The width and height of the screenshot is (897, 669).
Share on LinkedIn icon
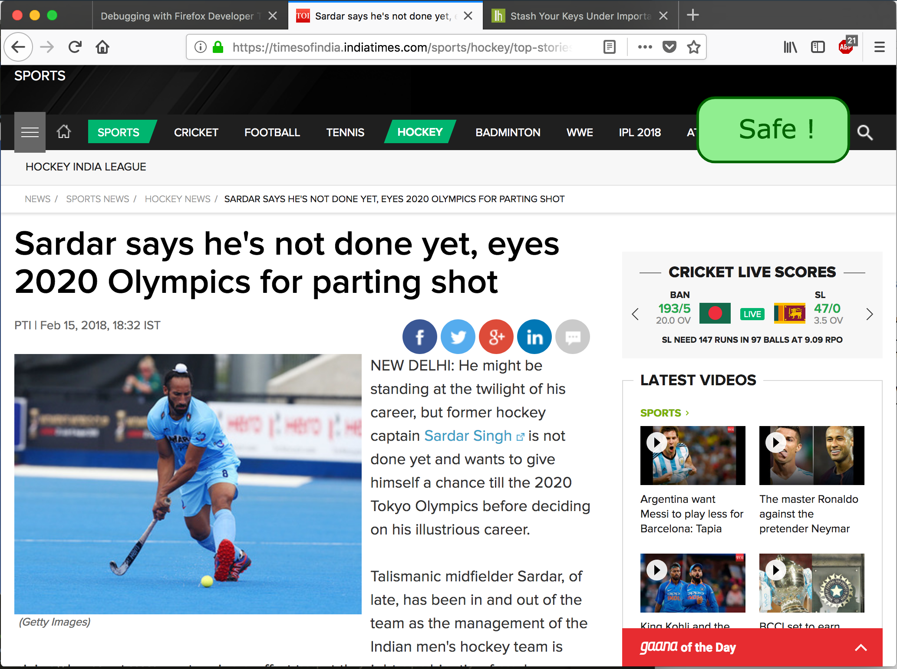point(534,337)
